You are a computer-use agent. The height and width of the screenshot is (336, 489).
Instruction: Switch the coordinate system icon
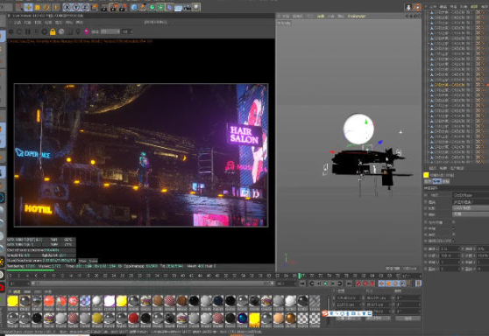pyautogui.click(x=94, y=7)
